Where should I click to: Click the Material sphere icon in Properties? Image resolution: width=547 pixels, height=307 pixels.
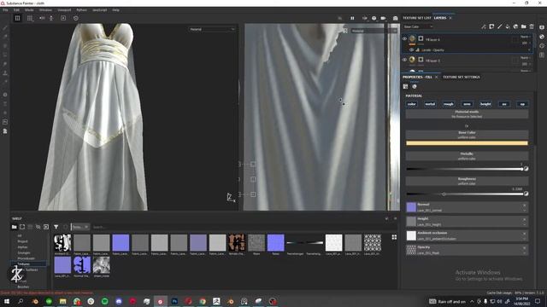(415, 86)
